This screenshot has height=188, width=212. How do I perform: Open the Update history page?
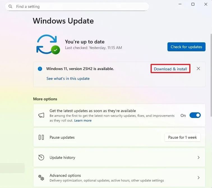pyautogui.click(x=62, y=157)
